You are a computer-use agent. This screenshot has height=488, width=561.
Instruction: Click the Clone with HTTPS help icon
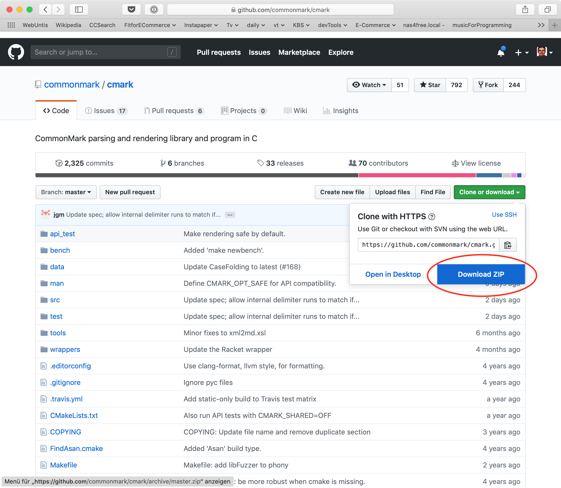pos(432,217)
